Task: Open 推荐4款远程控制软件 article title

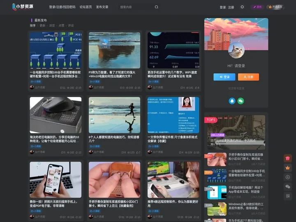Action: tap(173, 203)
